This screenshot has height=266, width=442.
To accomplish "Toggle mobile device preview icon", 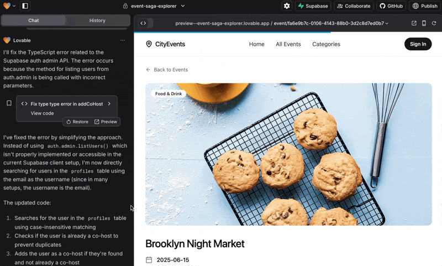I will pyautogui.click(x=424, y=23).
